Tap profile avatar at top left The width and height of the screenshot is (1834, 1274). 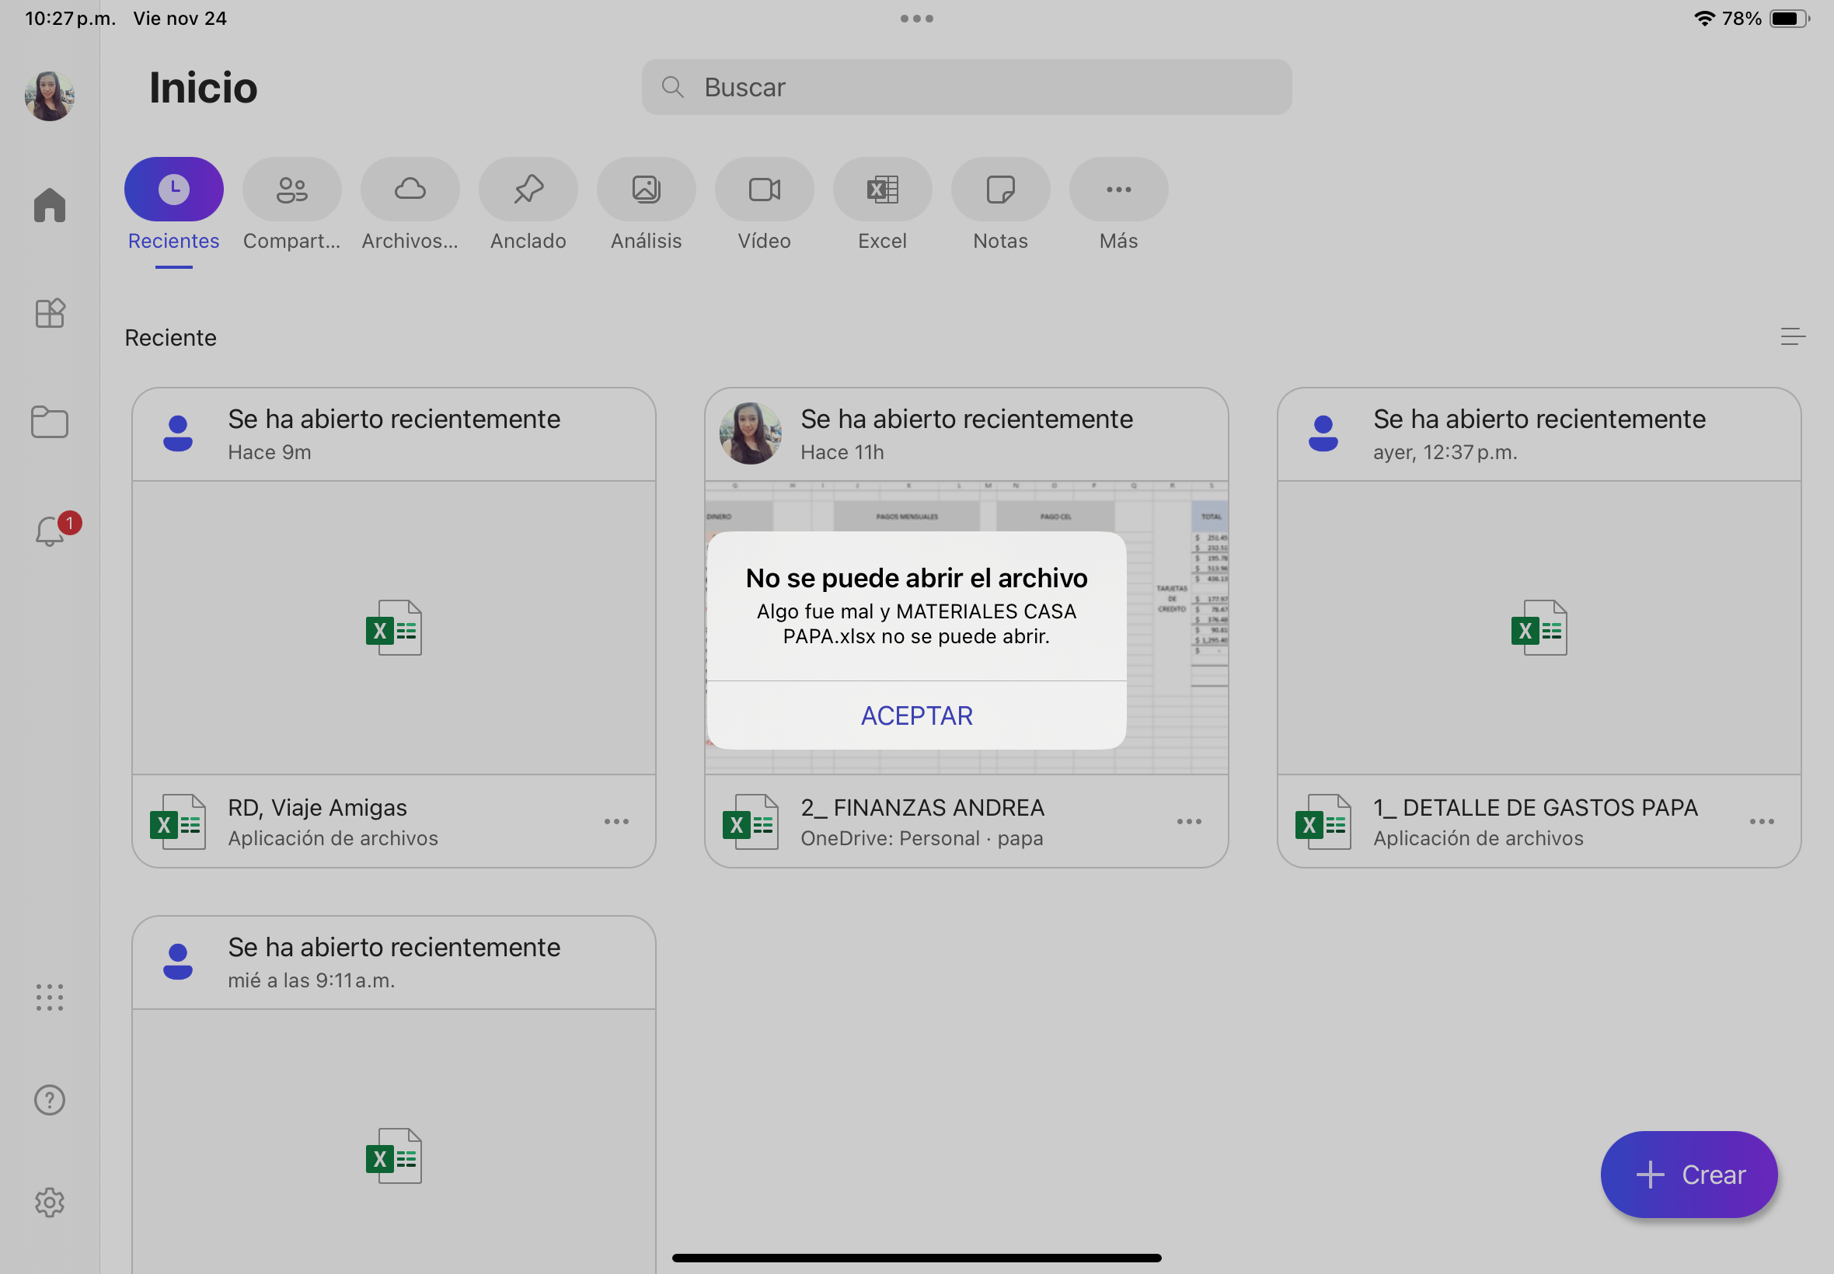(x=50, y=96)
